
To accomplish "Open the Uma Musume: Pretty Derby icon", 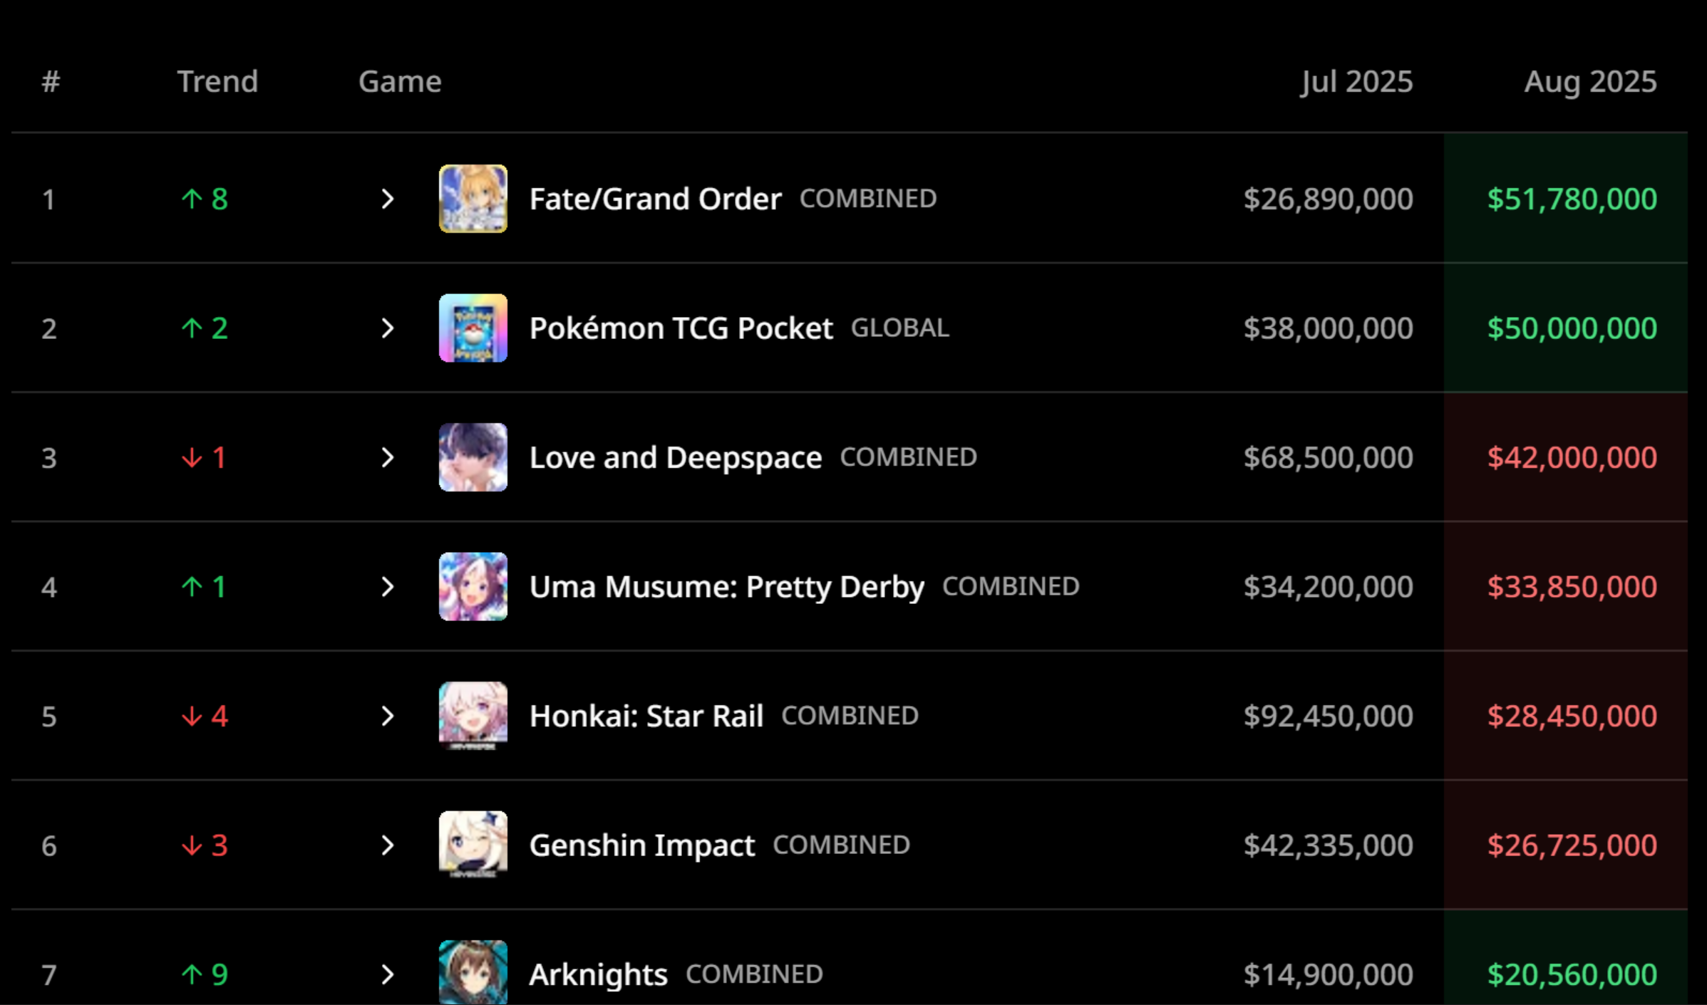I will [x=473, y=587].
